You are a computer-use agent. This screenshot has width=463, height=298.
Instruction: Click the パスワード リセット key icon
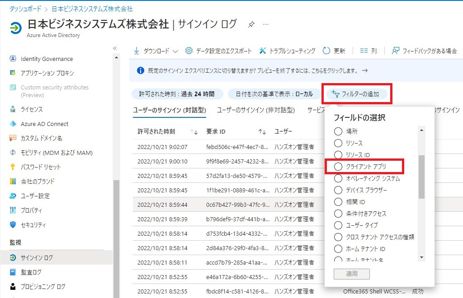click(x=13, y=167)
